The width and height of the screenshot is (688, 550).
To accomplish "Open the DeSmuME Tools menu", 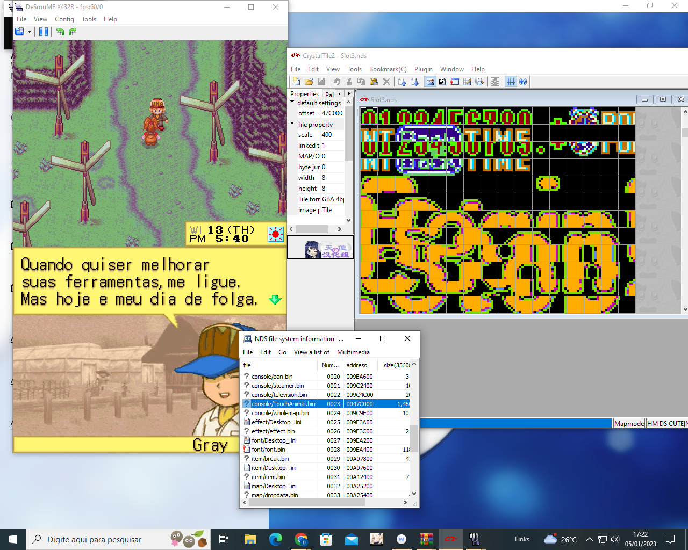I will (x=89, y=19).
